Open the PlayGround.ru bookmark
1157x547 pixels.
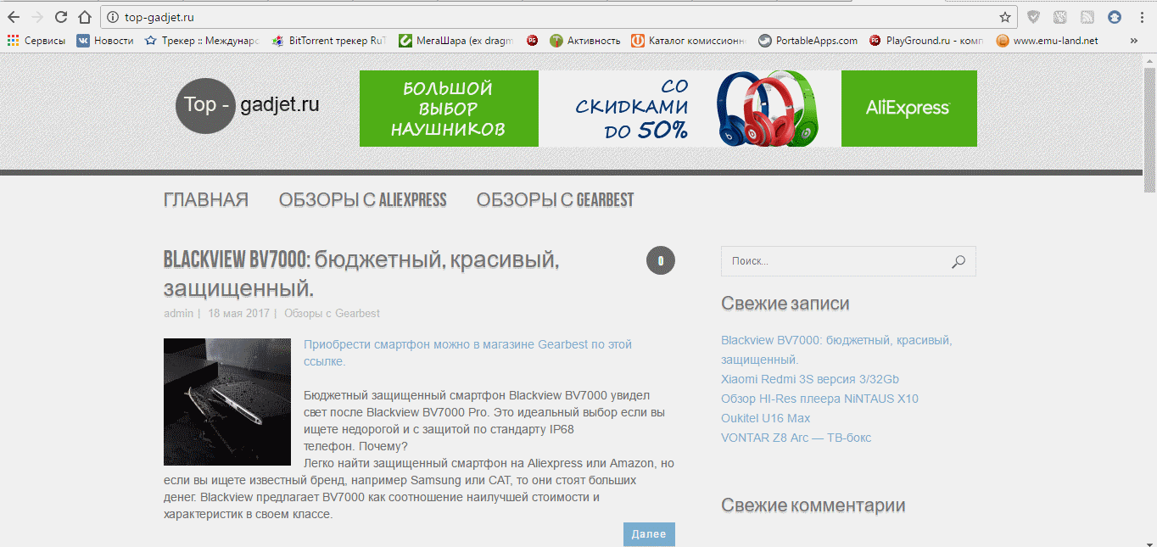pos(927,40)
